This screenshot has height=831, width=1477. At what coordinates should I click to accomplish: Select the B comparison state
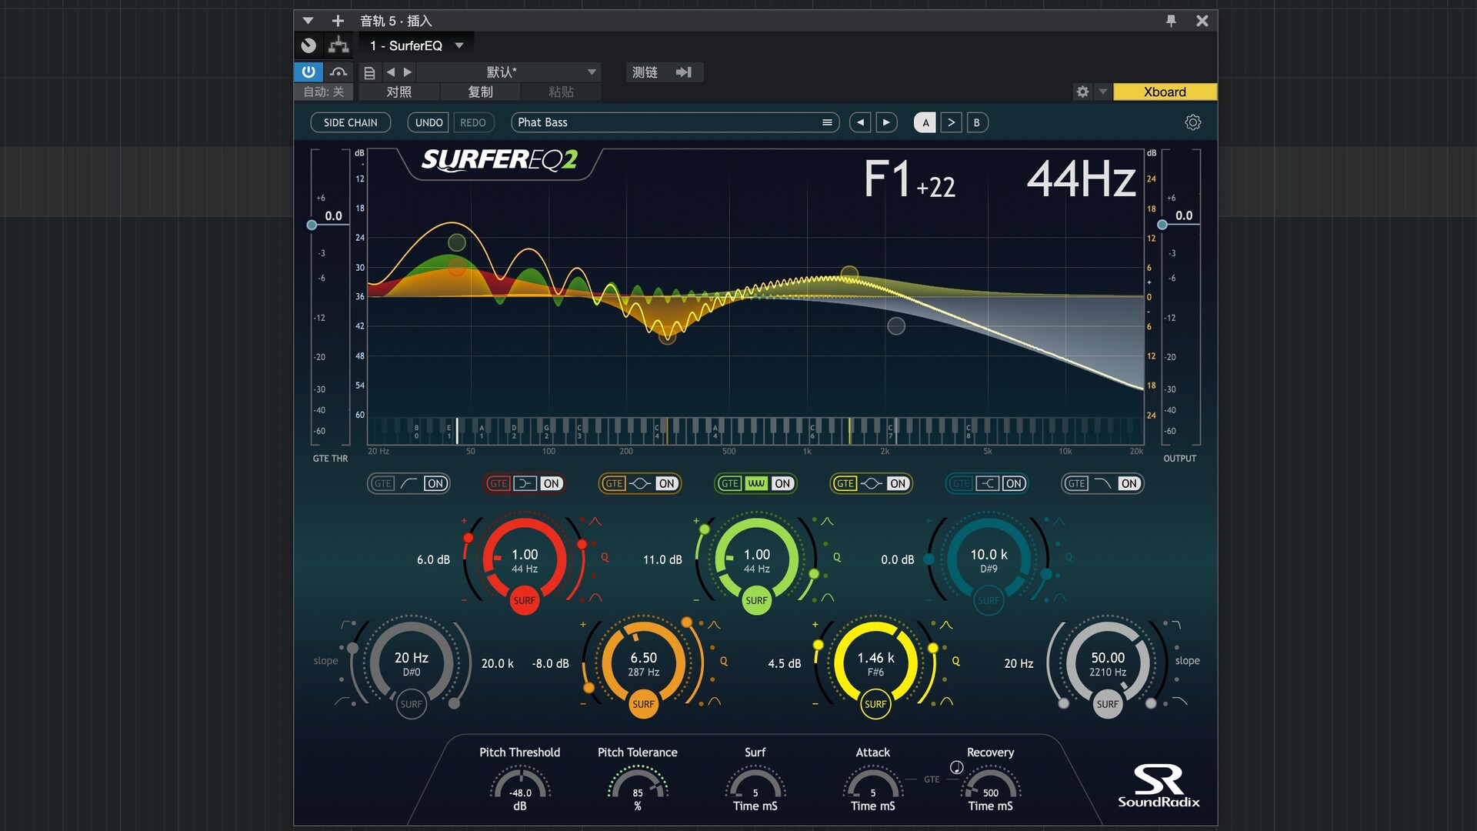tap(977, 122)
